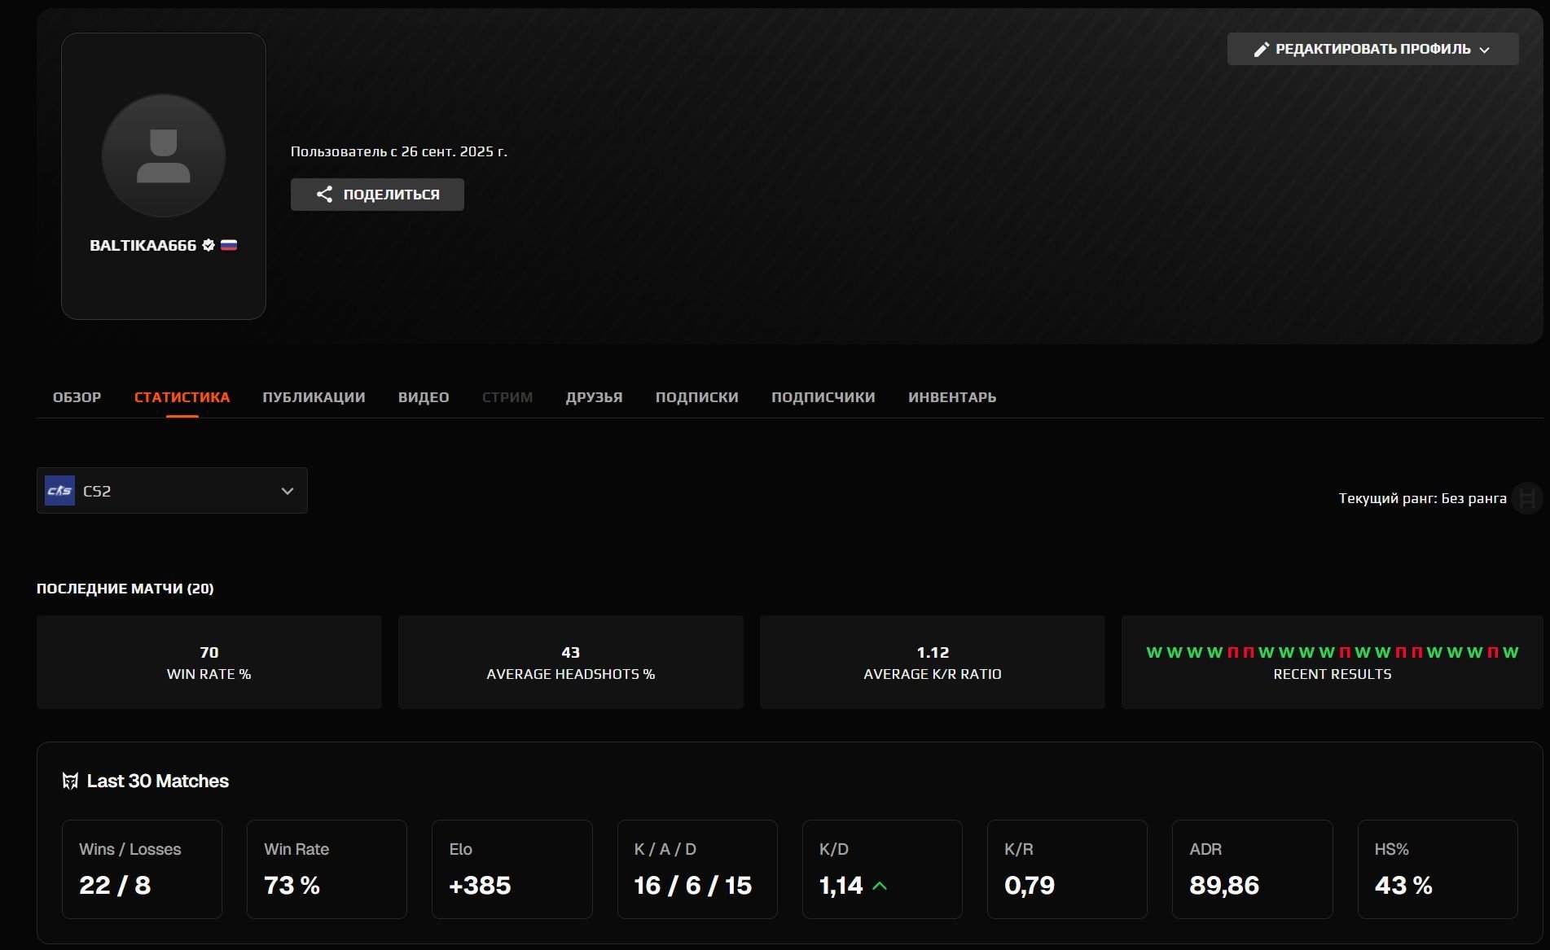The image size is (1550, 950).
Task: Click the Win Rate 70 stat card
Action: [x=209, y=662]
